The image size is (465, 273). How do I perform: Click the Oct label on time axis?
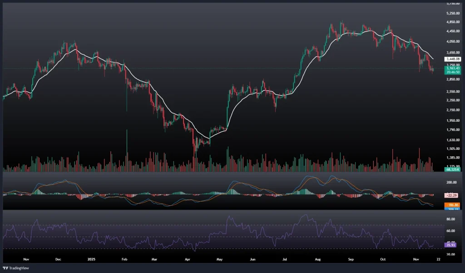click(x=383, y=258)
